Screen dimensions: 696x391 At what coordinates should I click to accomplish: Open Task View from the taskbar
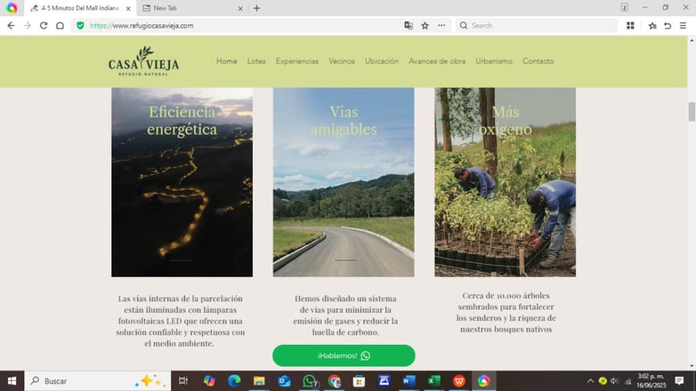[183, 381]
